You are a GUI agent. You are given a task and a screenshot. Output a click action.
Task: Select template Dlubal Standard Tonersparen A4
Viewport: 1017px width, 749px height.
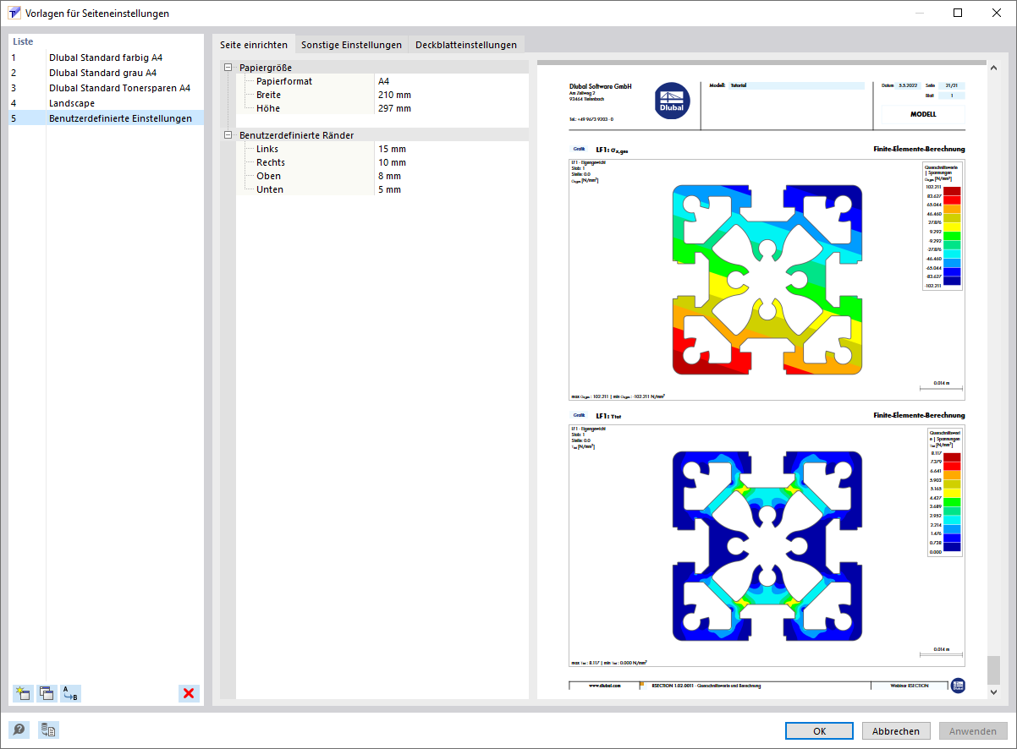(107, 88)
